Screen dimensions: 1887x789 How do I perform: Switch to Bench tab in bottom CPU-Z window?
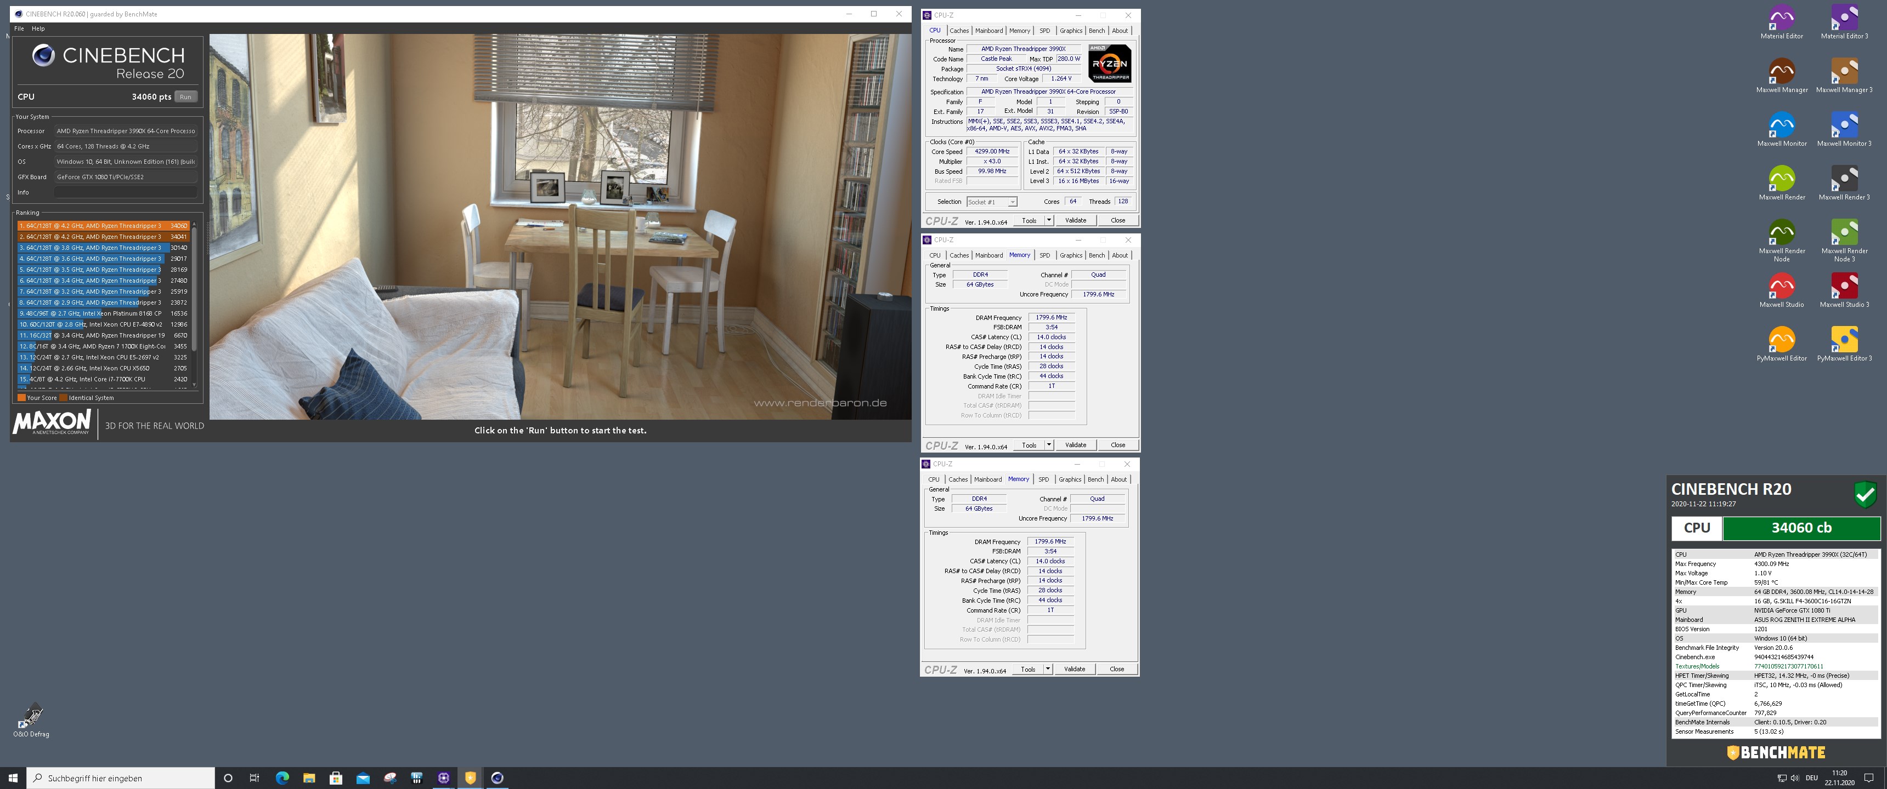click(x=1095, y=479)
